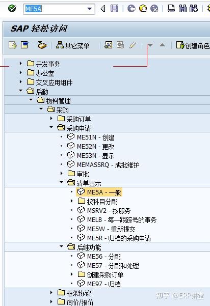The height and width of the screenshot is (306, 210).
Task: Expand the 交叉应用组件 folder
Action: pos(21,82)
